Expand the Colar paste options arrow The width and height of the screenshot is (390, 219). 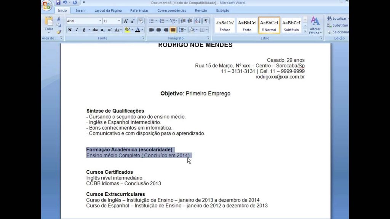(x=49, y=33)
